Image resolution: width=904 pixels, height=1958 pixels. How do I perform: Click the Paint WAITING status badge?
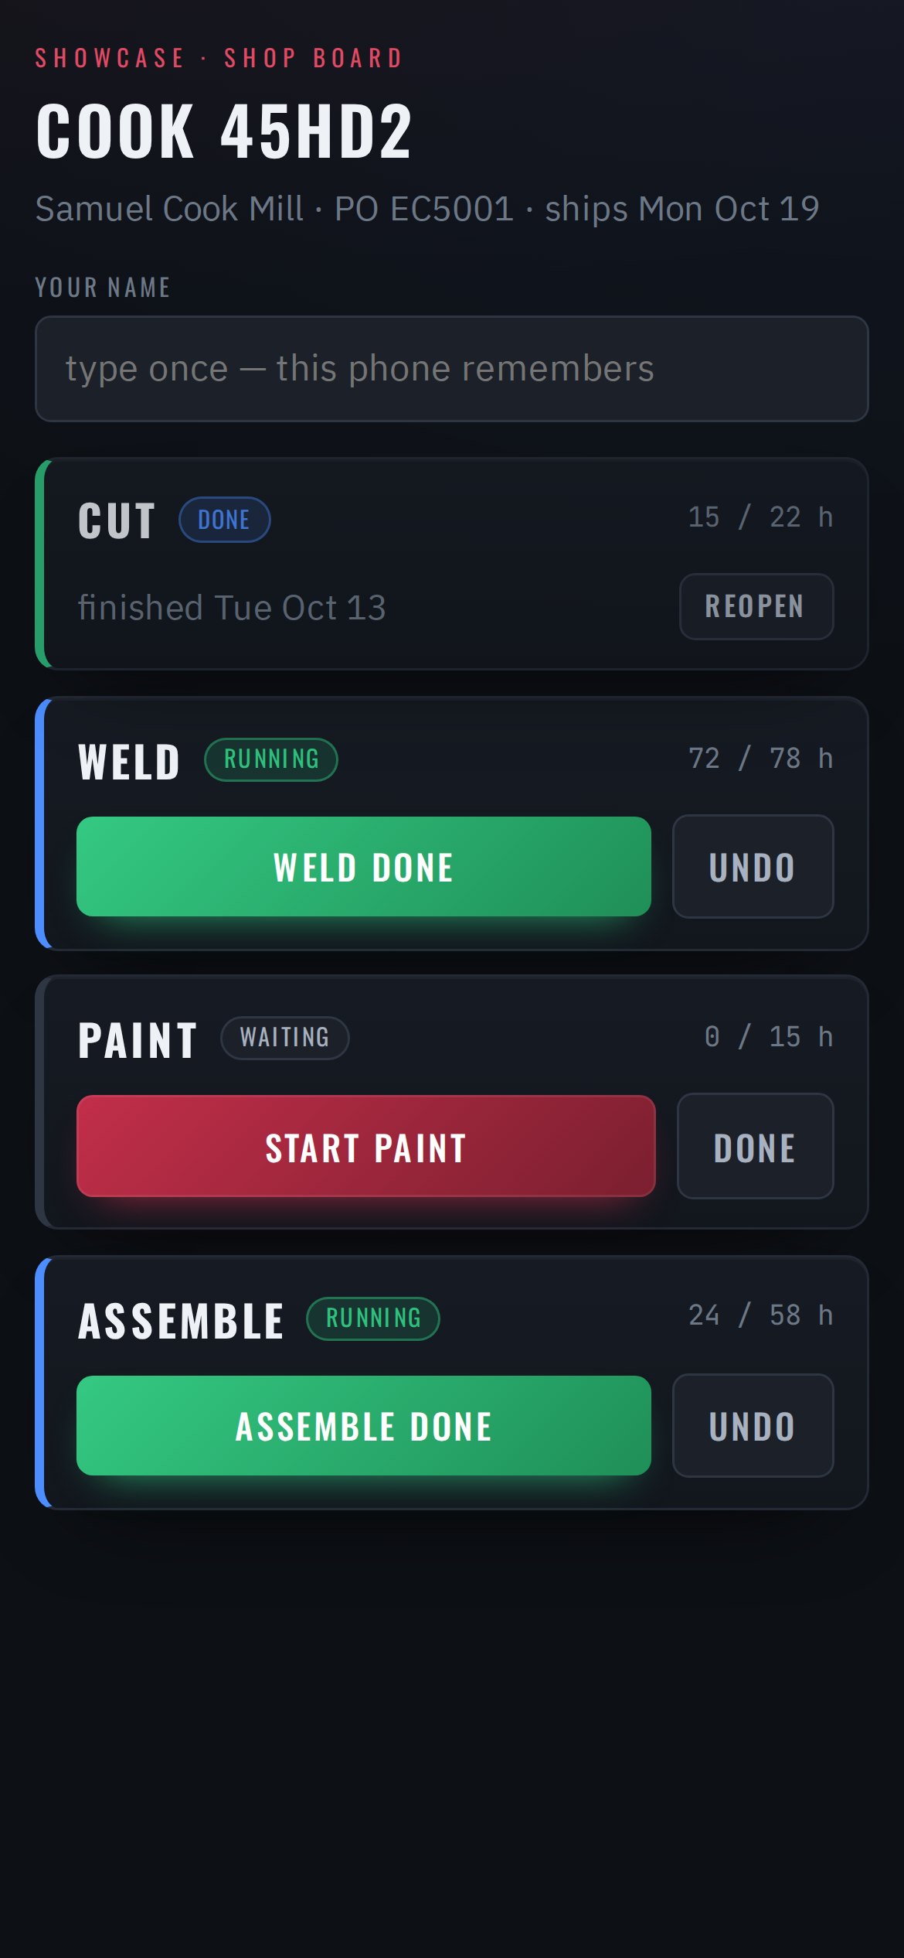(x=285, y=1038)
